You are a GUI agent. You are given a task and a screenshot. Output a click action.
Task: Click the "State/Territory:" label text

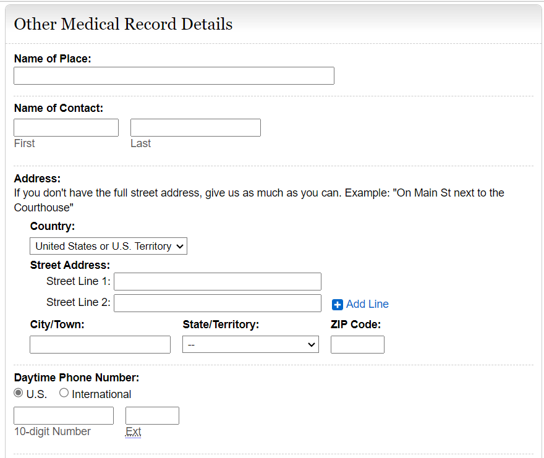tap(221, 324)
